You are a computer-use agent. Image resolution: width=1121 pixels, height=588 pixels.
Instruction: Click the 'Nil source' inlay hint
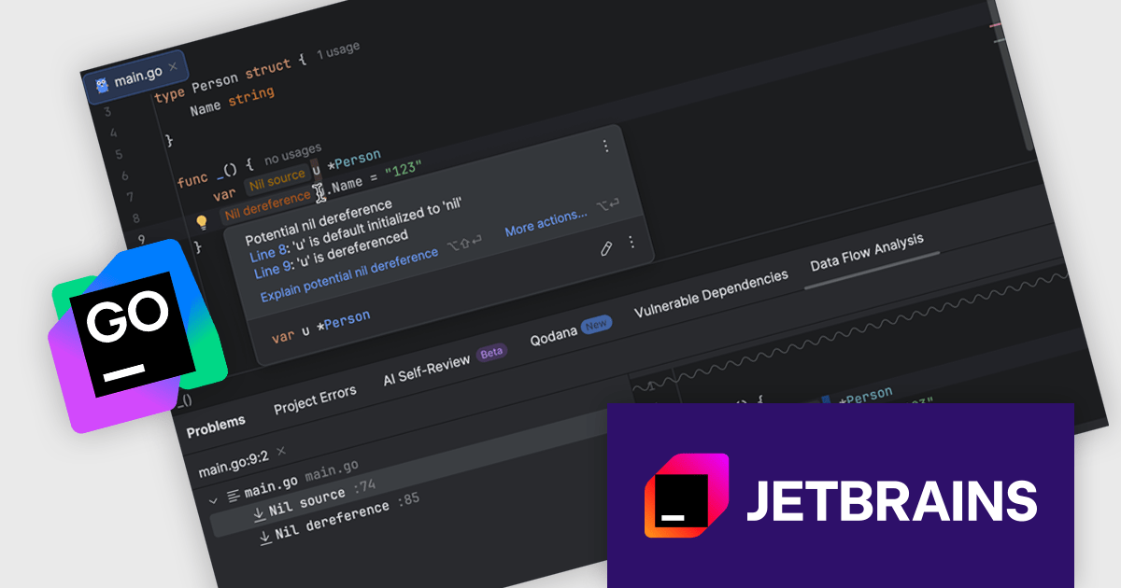[277, 178]
